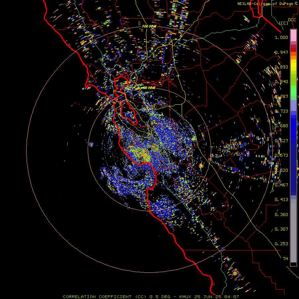Click the DCC label above the color scale
299x299 pixels.
click(292, 20)
